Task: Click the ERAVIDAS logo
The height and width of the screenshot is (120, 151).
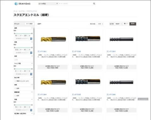Action: 22,4
